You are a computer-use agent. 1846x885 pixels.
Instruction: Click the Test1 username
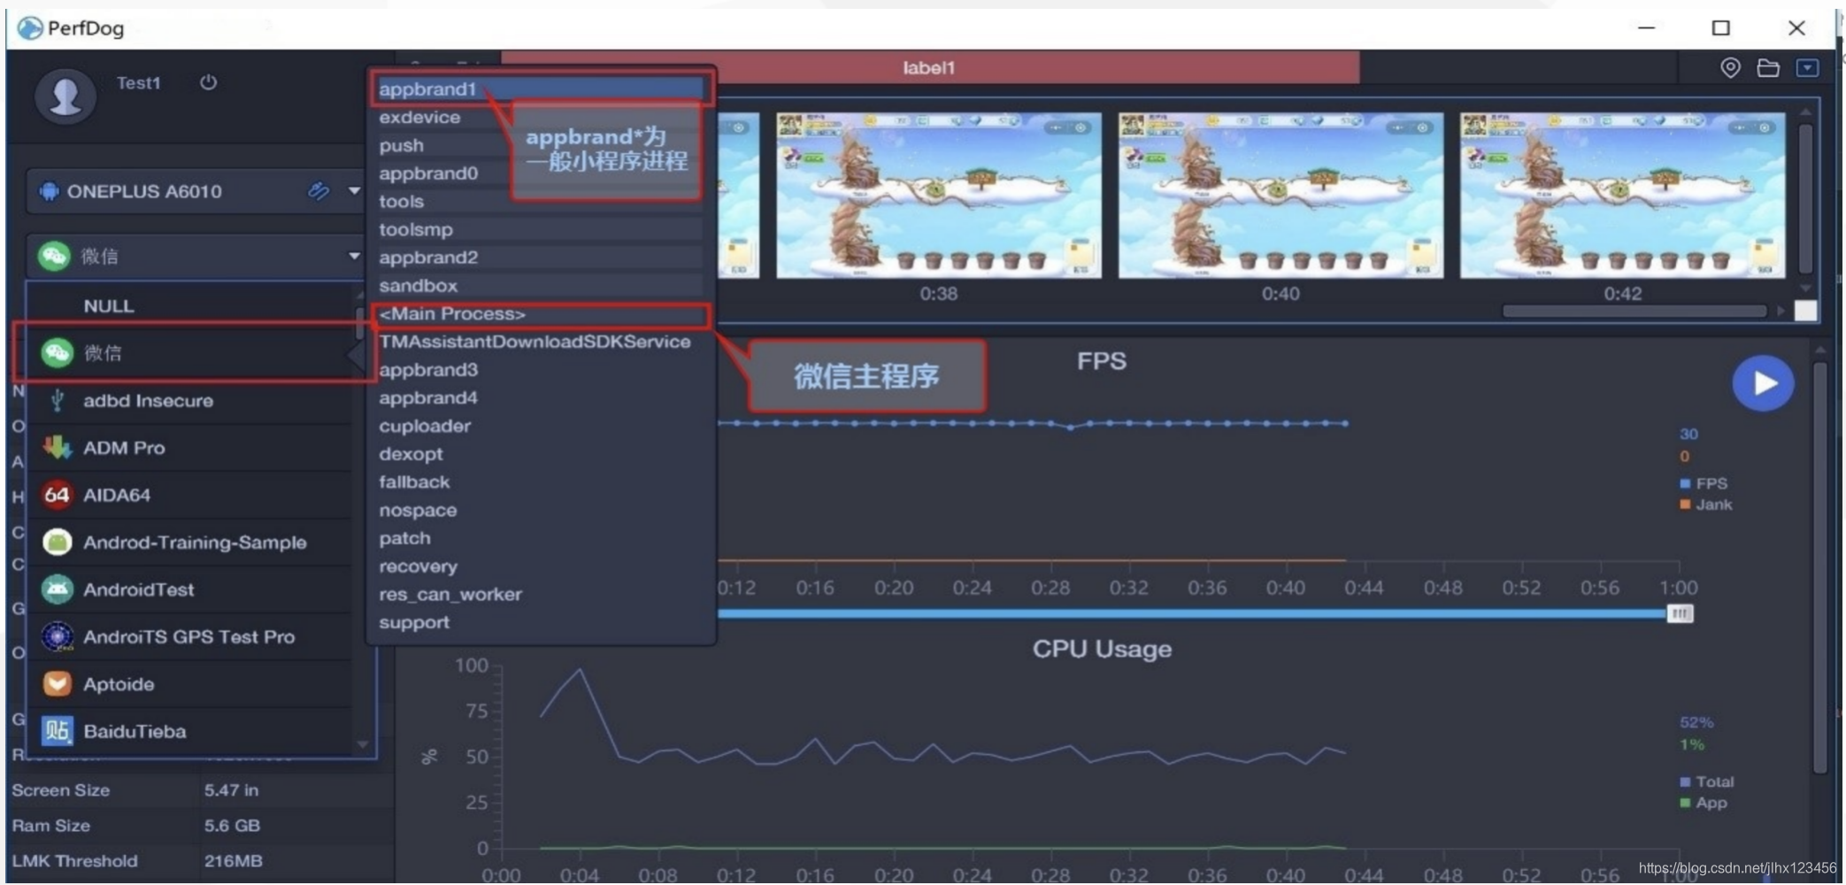[x=139, y=82]
